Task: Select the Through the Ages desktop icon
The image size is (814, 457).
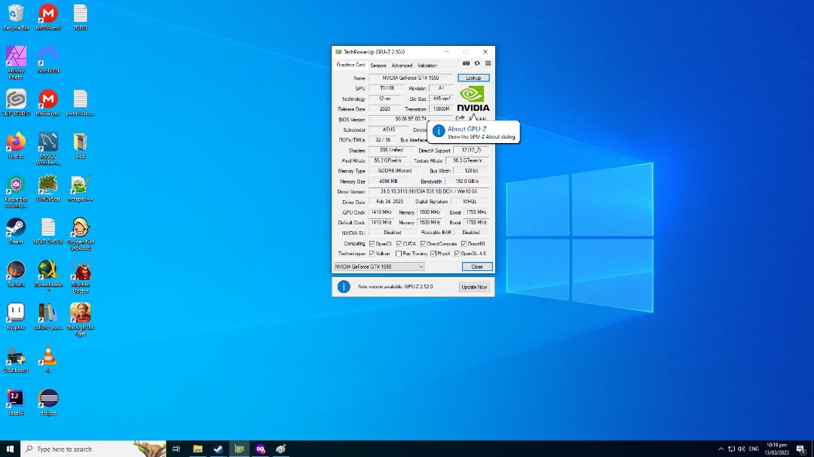Action: (x=81, y=319)
